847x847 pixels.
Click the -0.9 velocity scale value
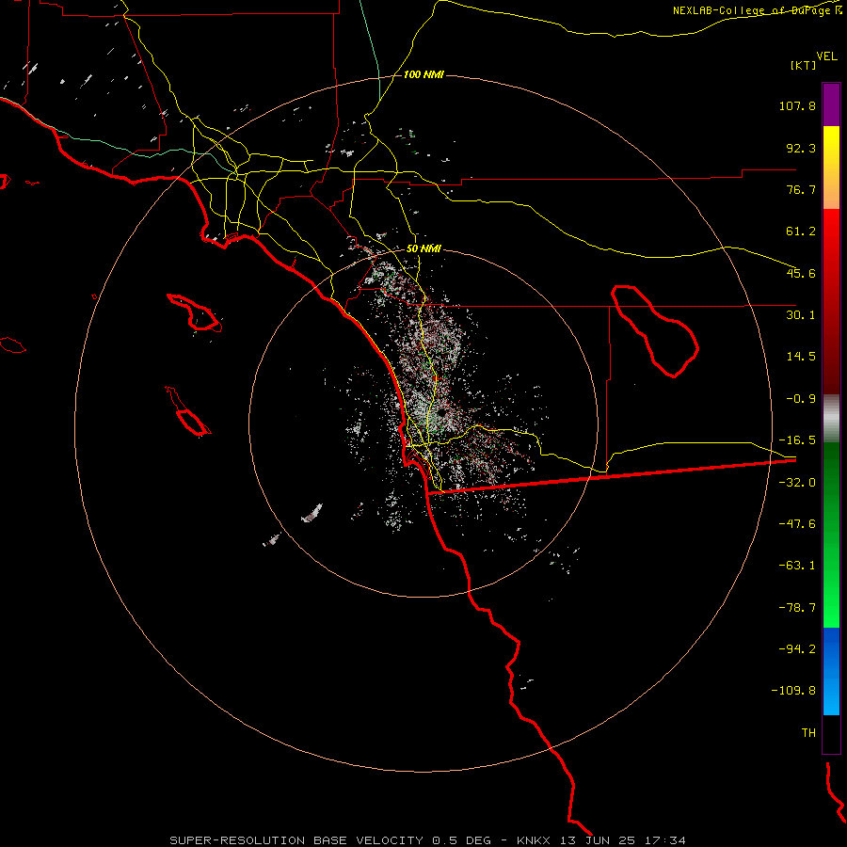pos(801,399)
